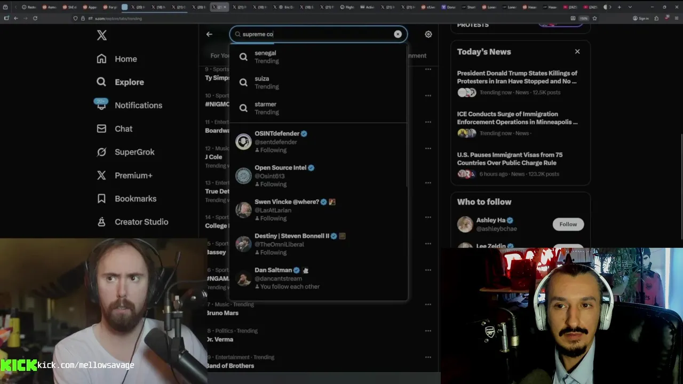Open the J Cole trending topic
683x384 pixels.
pos(214,157)
